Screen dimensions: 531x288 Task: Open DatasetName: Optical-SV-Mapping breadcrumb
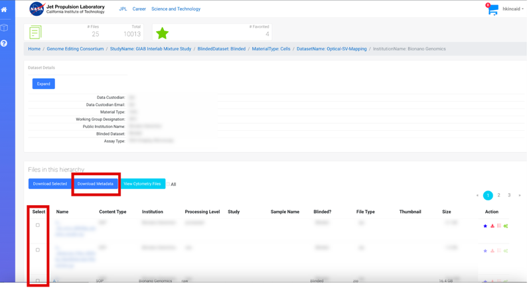click(x=331, y=48)
